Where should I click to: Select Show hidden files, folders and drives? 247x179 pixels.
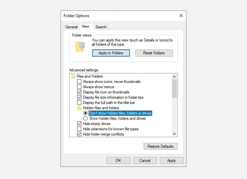(x=85, y=118)
